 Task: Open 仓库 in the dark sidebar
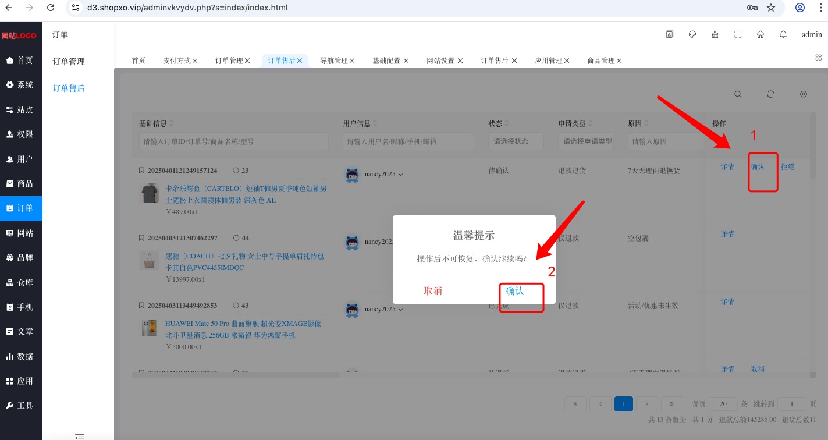[x=21, y=282]
